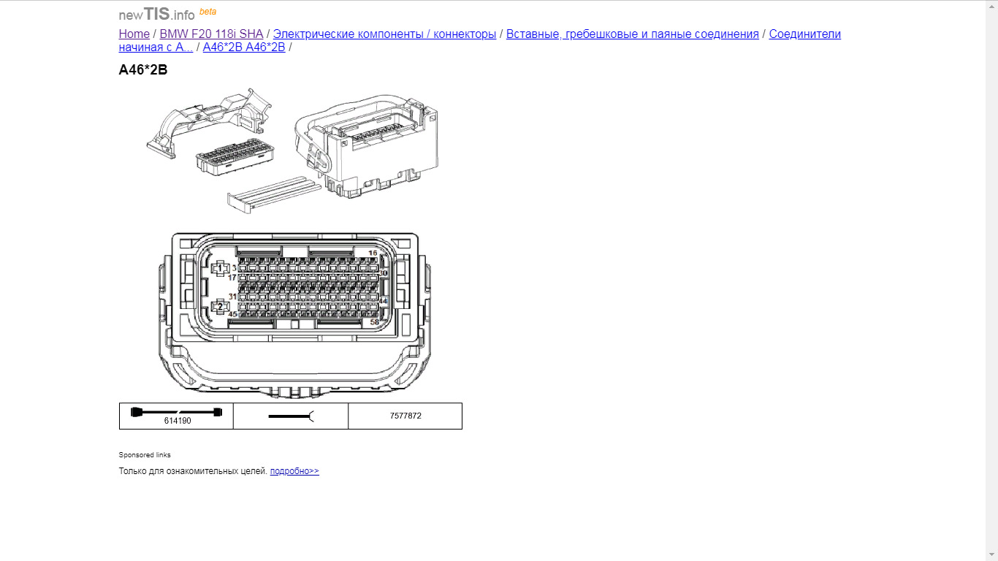998x561 pixels.
Task: Go to BMW F20 118i SHA link
Action: click(211, 34)
